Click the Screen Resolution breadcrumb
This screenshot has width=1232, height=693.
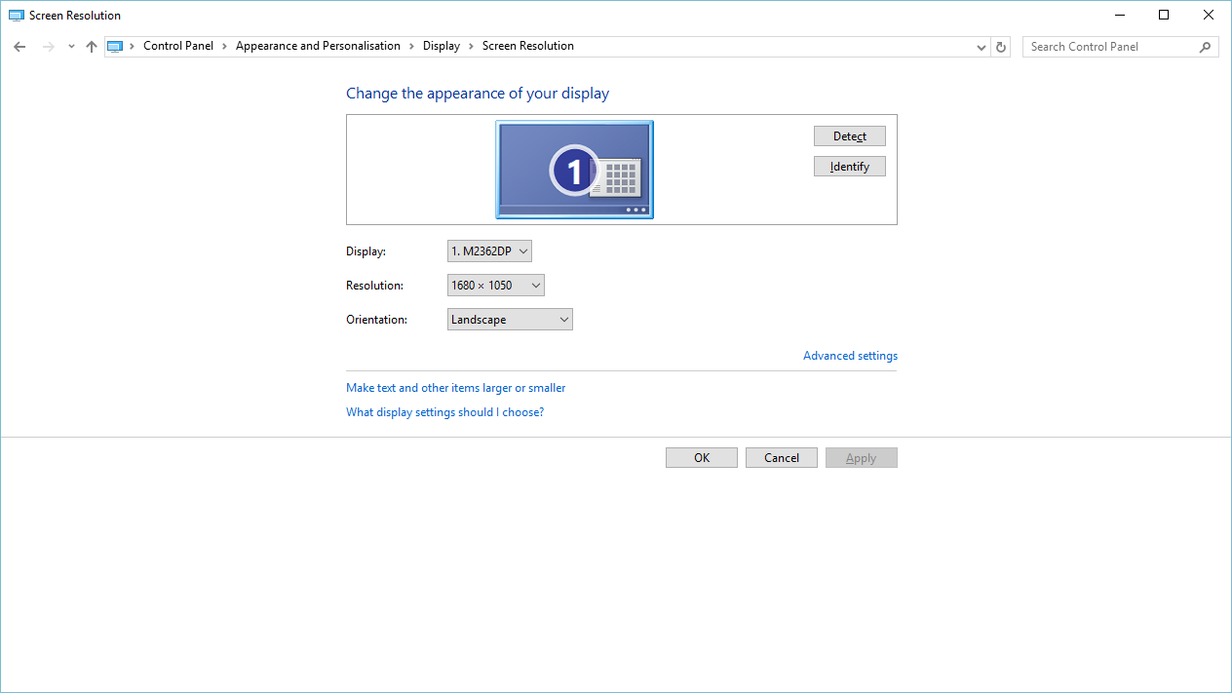coord(528,46)
